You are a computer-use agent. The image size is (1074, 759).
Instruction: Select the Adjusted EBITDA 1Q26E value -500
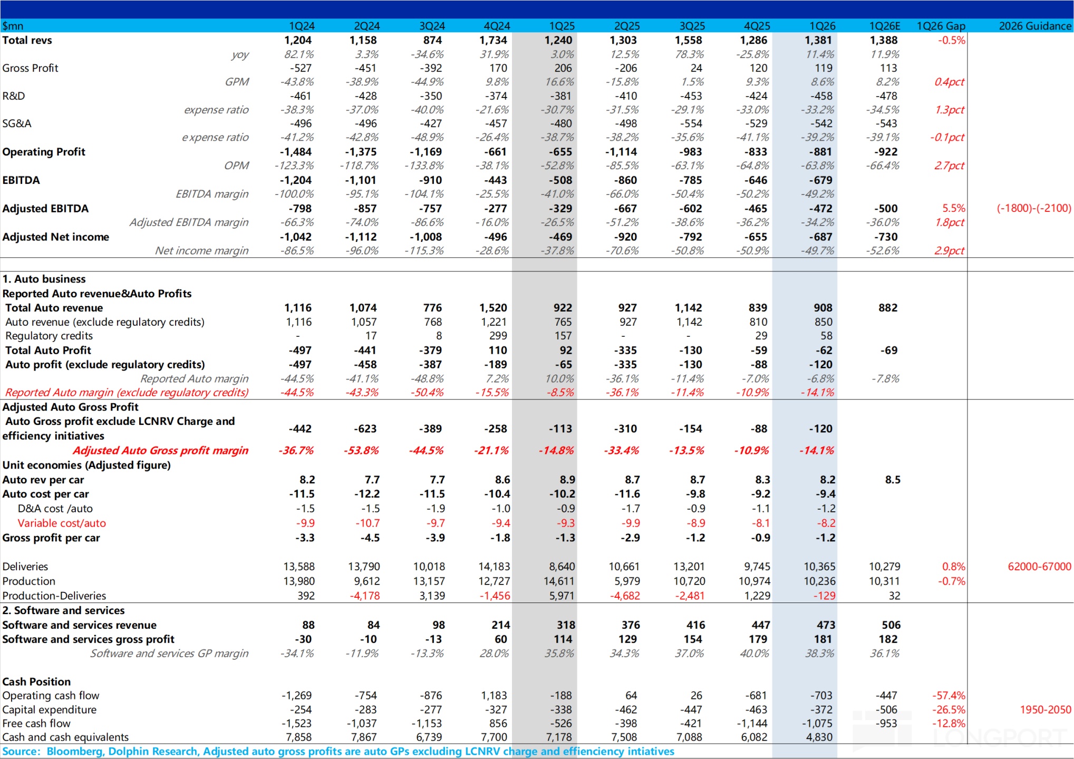tap(886, 208)
